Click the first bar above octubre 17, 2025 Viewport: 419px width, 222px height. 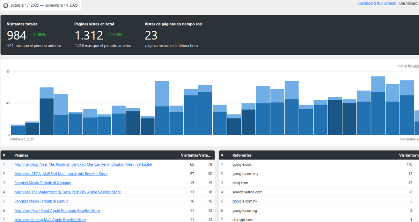coord(18,130)
